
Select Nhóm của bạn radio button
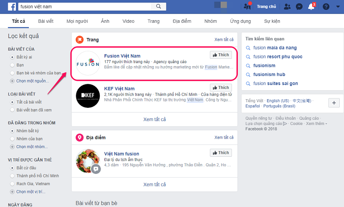coord(12,139)
